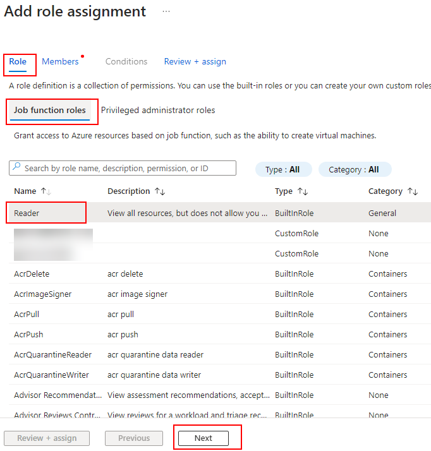Click the 'View all resources' Reader description
Image resolution: width=431 pixels, height=451 pixels.
click(x=187, y=213)
